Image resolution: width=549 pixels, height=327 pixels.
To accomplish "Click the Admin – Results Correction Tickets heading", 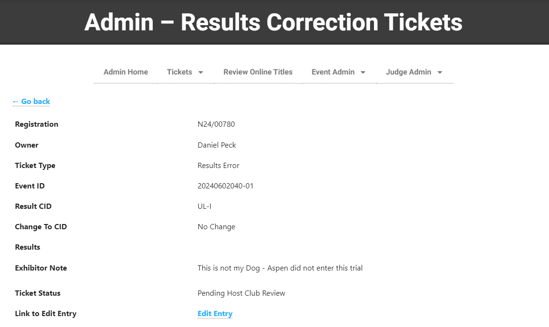I will [x=273, y=22].
